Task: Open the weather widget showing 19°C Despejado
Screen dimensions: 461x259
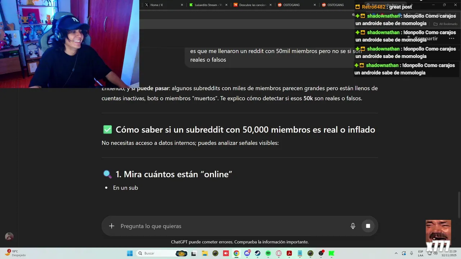Action: tap(16, 253)
